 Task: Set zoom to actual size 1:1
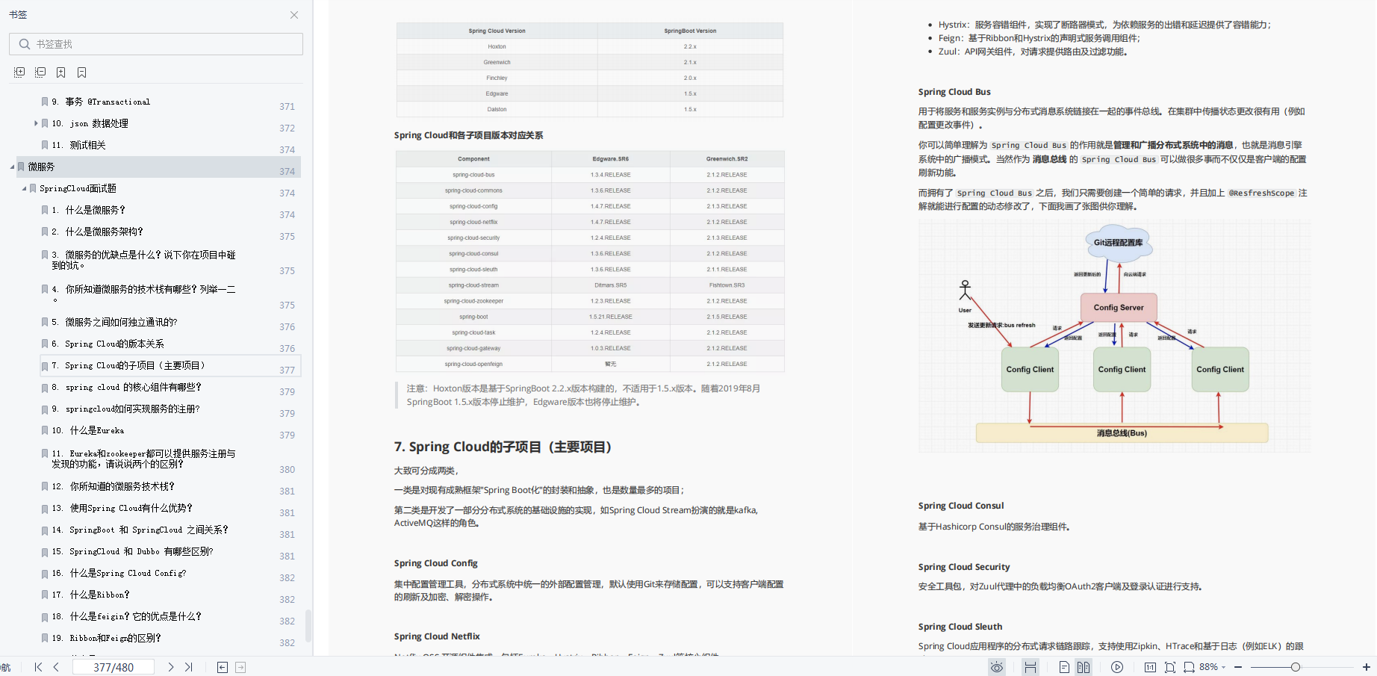point(1151,667)
